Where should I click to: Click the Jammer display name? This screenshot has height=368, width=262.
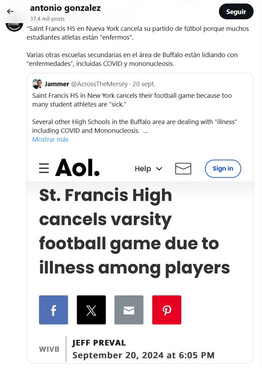click(57, 84)
